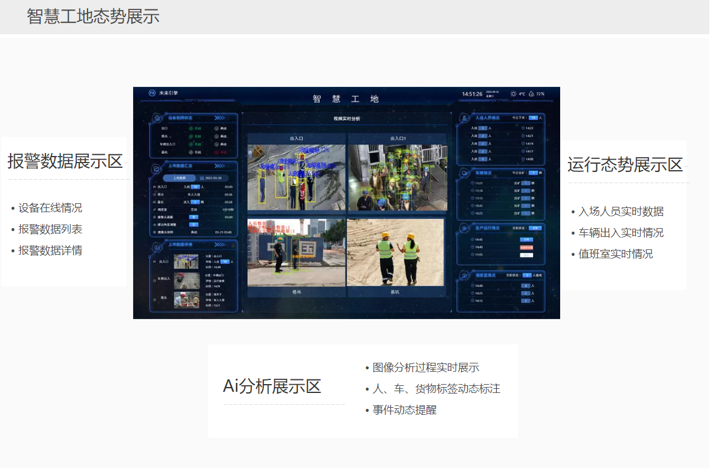Open the 出入口1 video feed
The height and width of the screenshot is (468, 711).
(396, 178)
